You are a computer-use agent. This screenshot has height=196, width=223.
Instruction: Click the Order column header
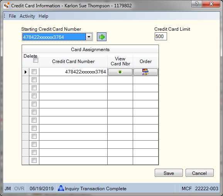(x=145, y=61)
